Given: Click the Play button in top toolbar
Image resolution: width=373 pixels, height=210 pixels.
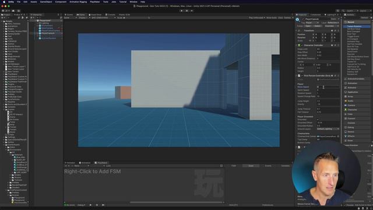Looking at the screenshot, I should click(x=181, y=10).
